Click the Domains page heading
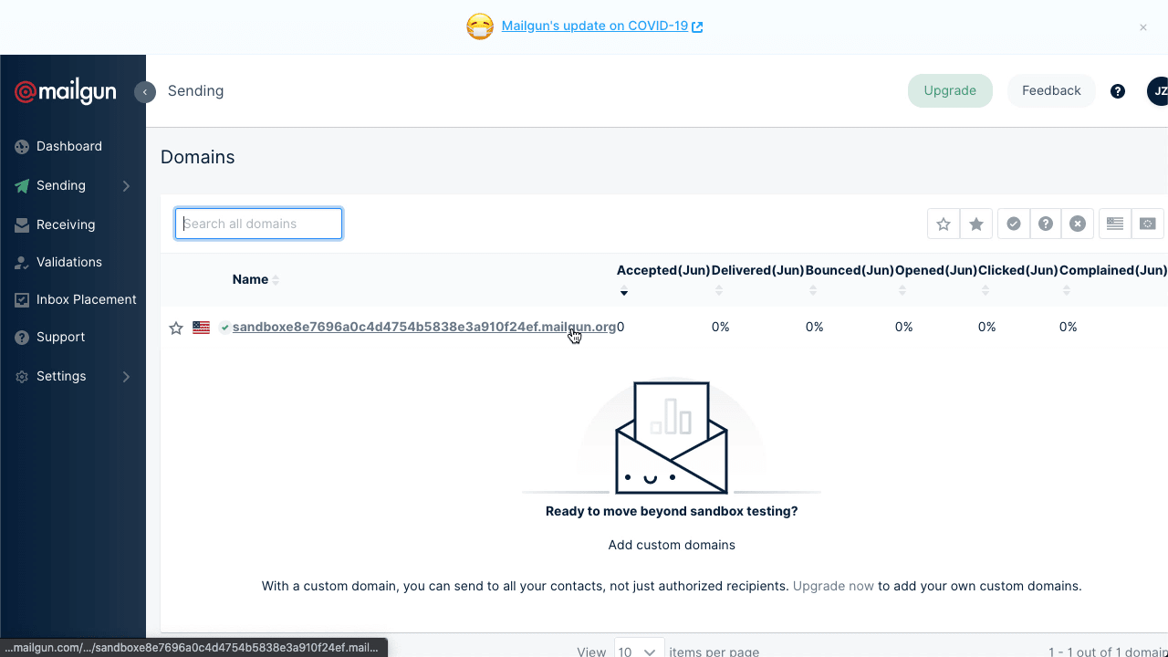The height and width of the screenshot is (657, 1168). click(x=198, y=158)
